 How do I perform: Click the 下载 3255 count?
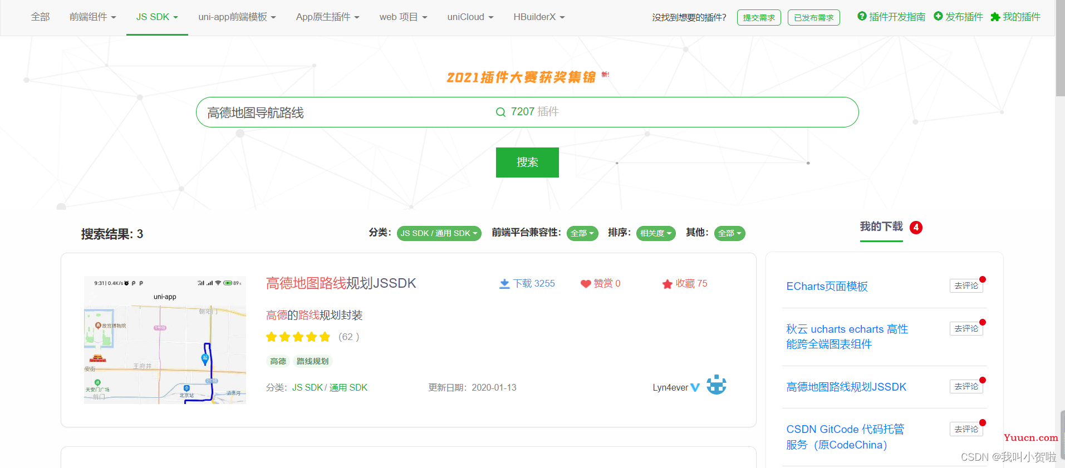click(x=534, y=284)
